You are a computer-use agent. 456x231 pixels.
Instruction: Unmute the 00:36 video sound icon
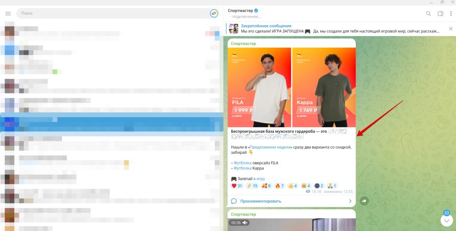[x=245, y=223]
